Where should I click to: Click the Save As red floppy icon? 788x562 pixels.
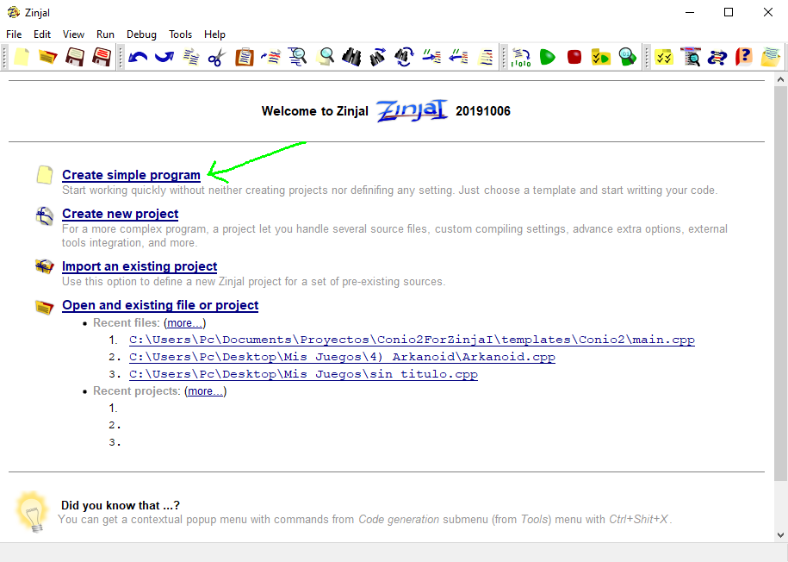(x=102, y=57)
